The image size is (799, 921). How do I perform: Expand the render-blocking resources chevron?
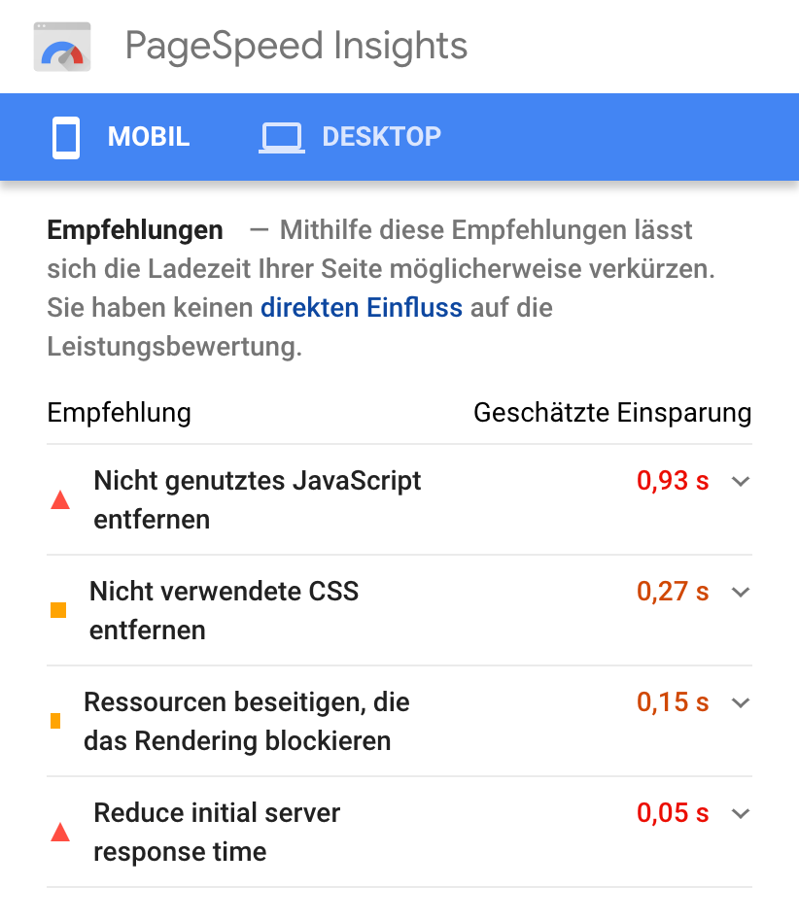(x=741, y=702)
